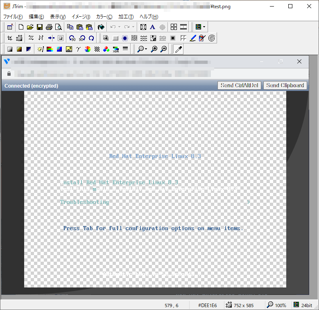Click the colour wheel hue icon
Screen dimensions: 319x310
88,49
